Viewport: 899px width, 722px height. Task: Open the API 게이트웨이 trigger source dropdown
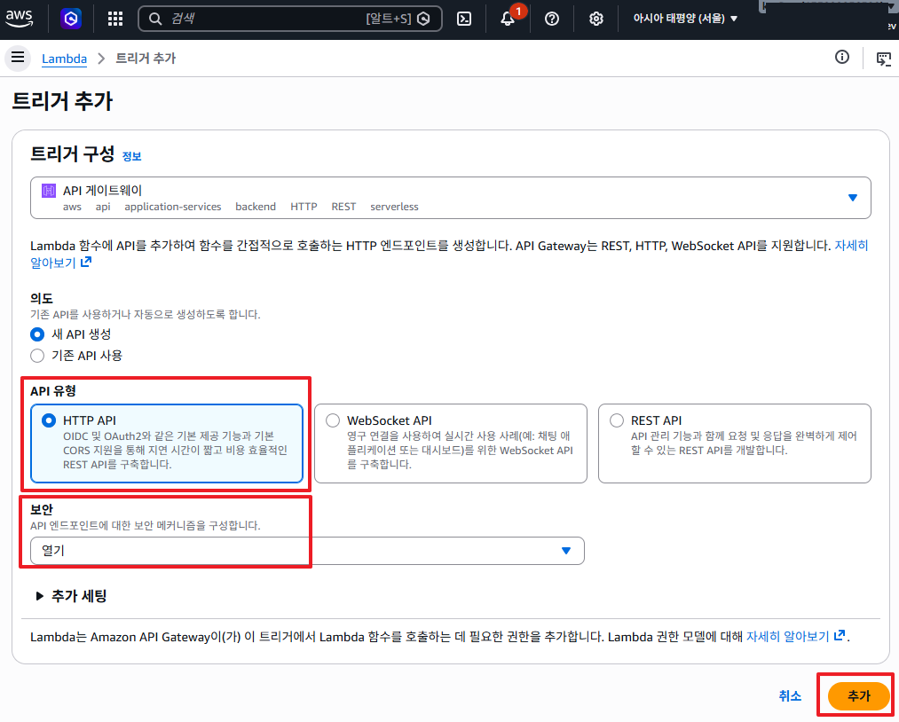[451, 198]
